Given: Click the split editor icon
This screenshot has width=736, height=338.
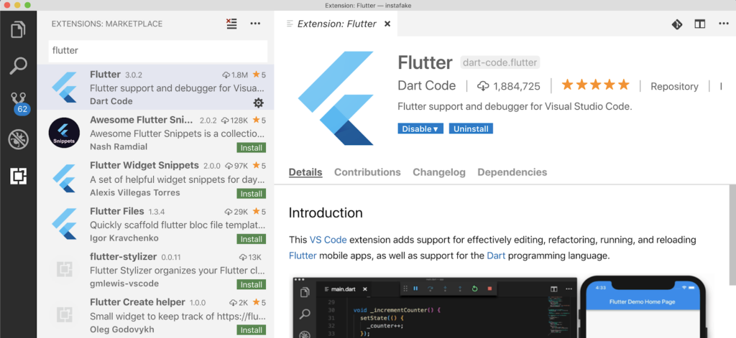Looking at the screenshot, I should point(699,24).
